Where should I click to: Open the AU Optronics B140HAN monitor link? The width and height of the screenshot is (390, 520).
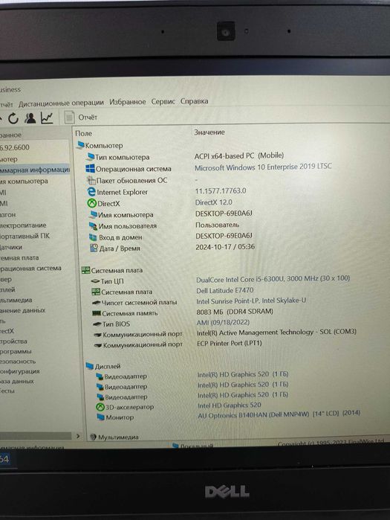click(x=279, y=414)
